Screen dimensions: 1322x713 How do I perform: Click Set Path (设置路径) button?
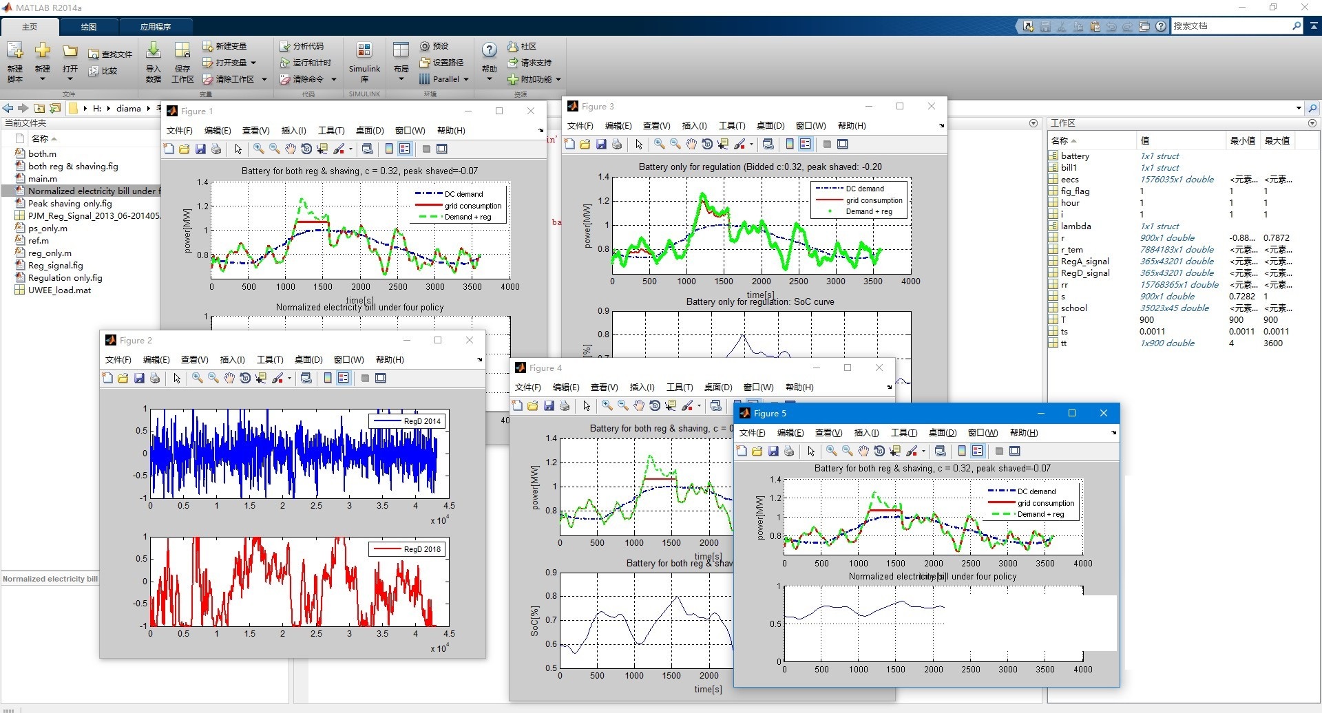click(441, 63)
